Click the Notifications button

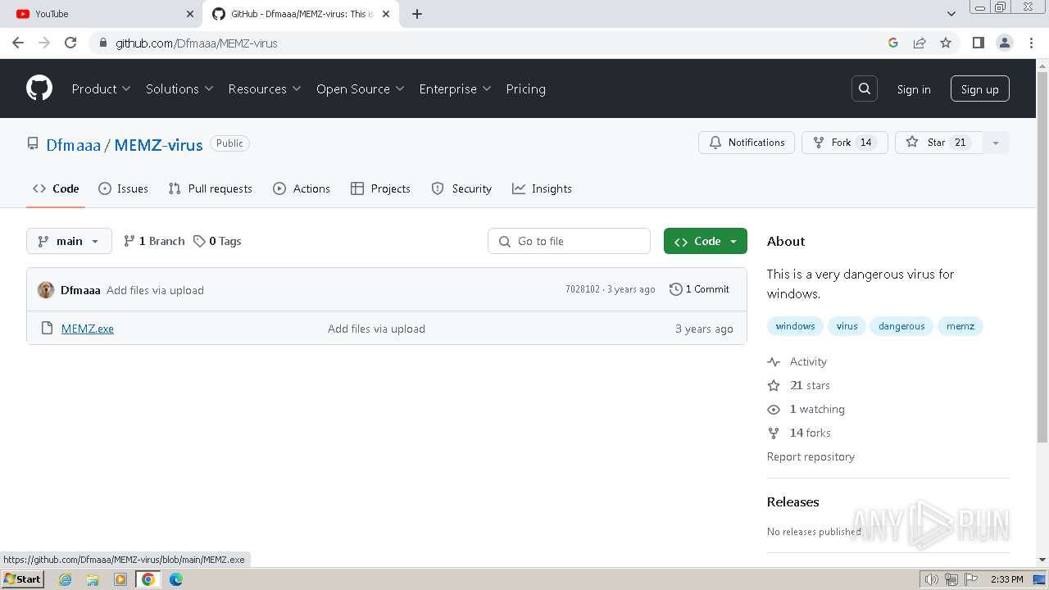747,143
